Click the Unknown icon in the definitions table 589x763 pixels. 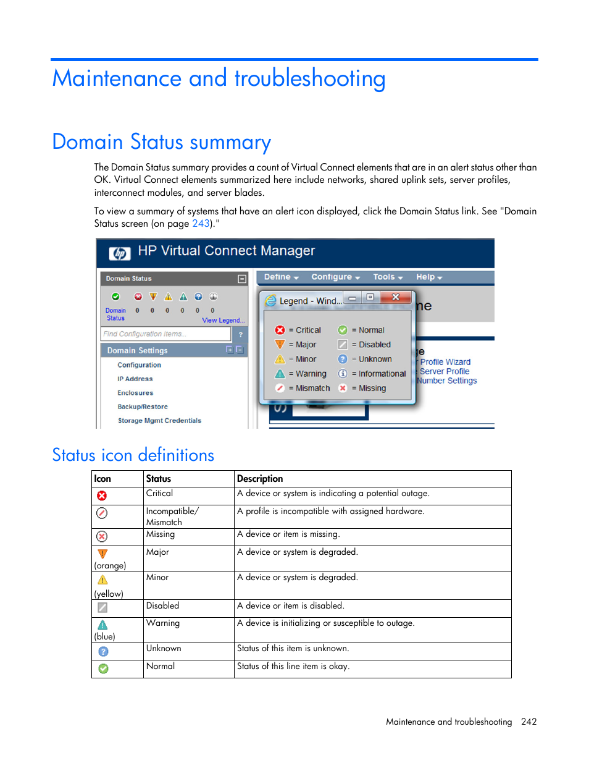coord(103,651)
